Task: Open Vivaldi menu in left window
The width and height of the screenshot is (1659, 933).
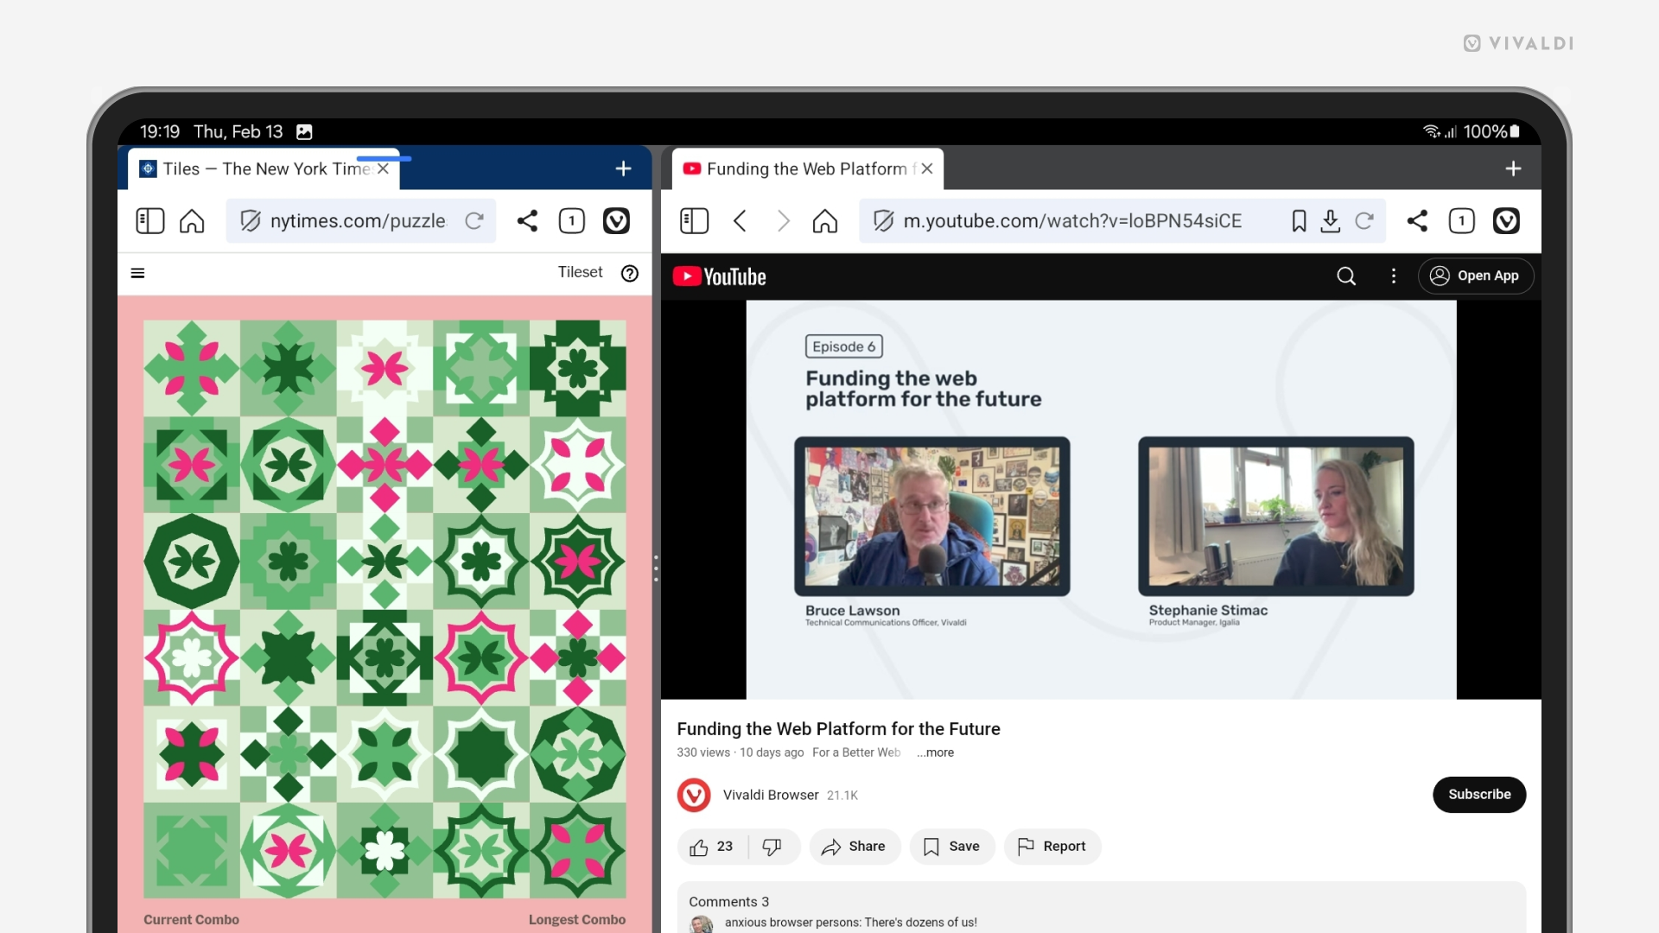Action: [x=616, y=221]
